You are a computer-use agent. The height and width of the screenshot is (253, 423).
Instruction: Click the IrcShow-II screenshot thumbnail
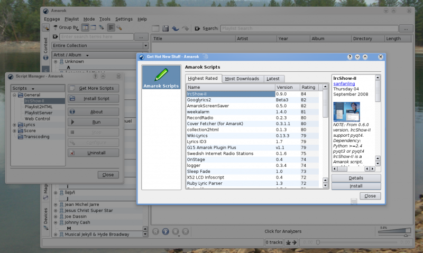click(347, 112)
